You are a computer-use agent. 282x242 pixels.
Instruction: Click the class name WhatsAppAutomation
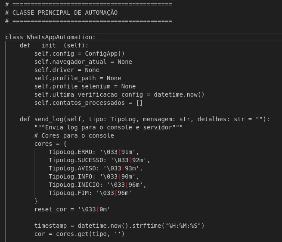[59, 37]
